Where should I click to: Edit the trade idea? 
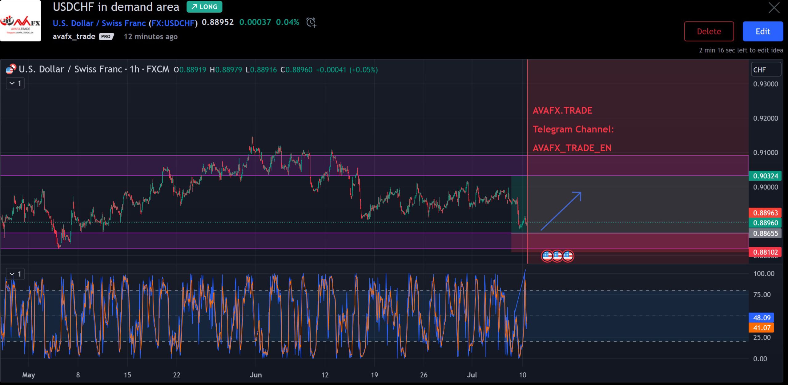[x=763, y=31]
